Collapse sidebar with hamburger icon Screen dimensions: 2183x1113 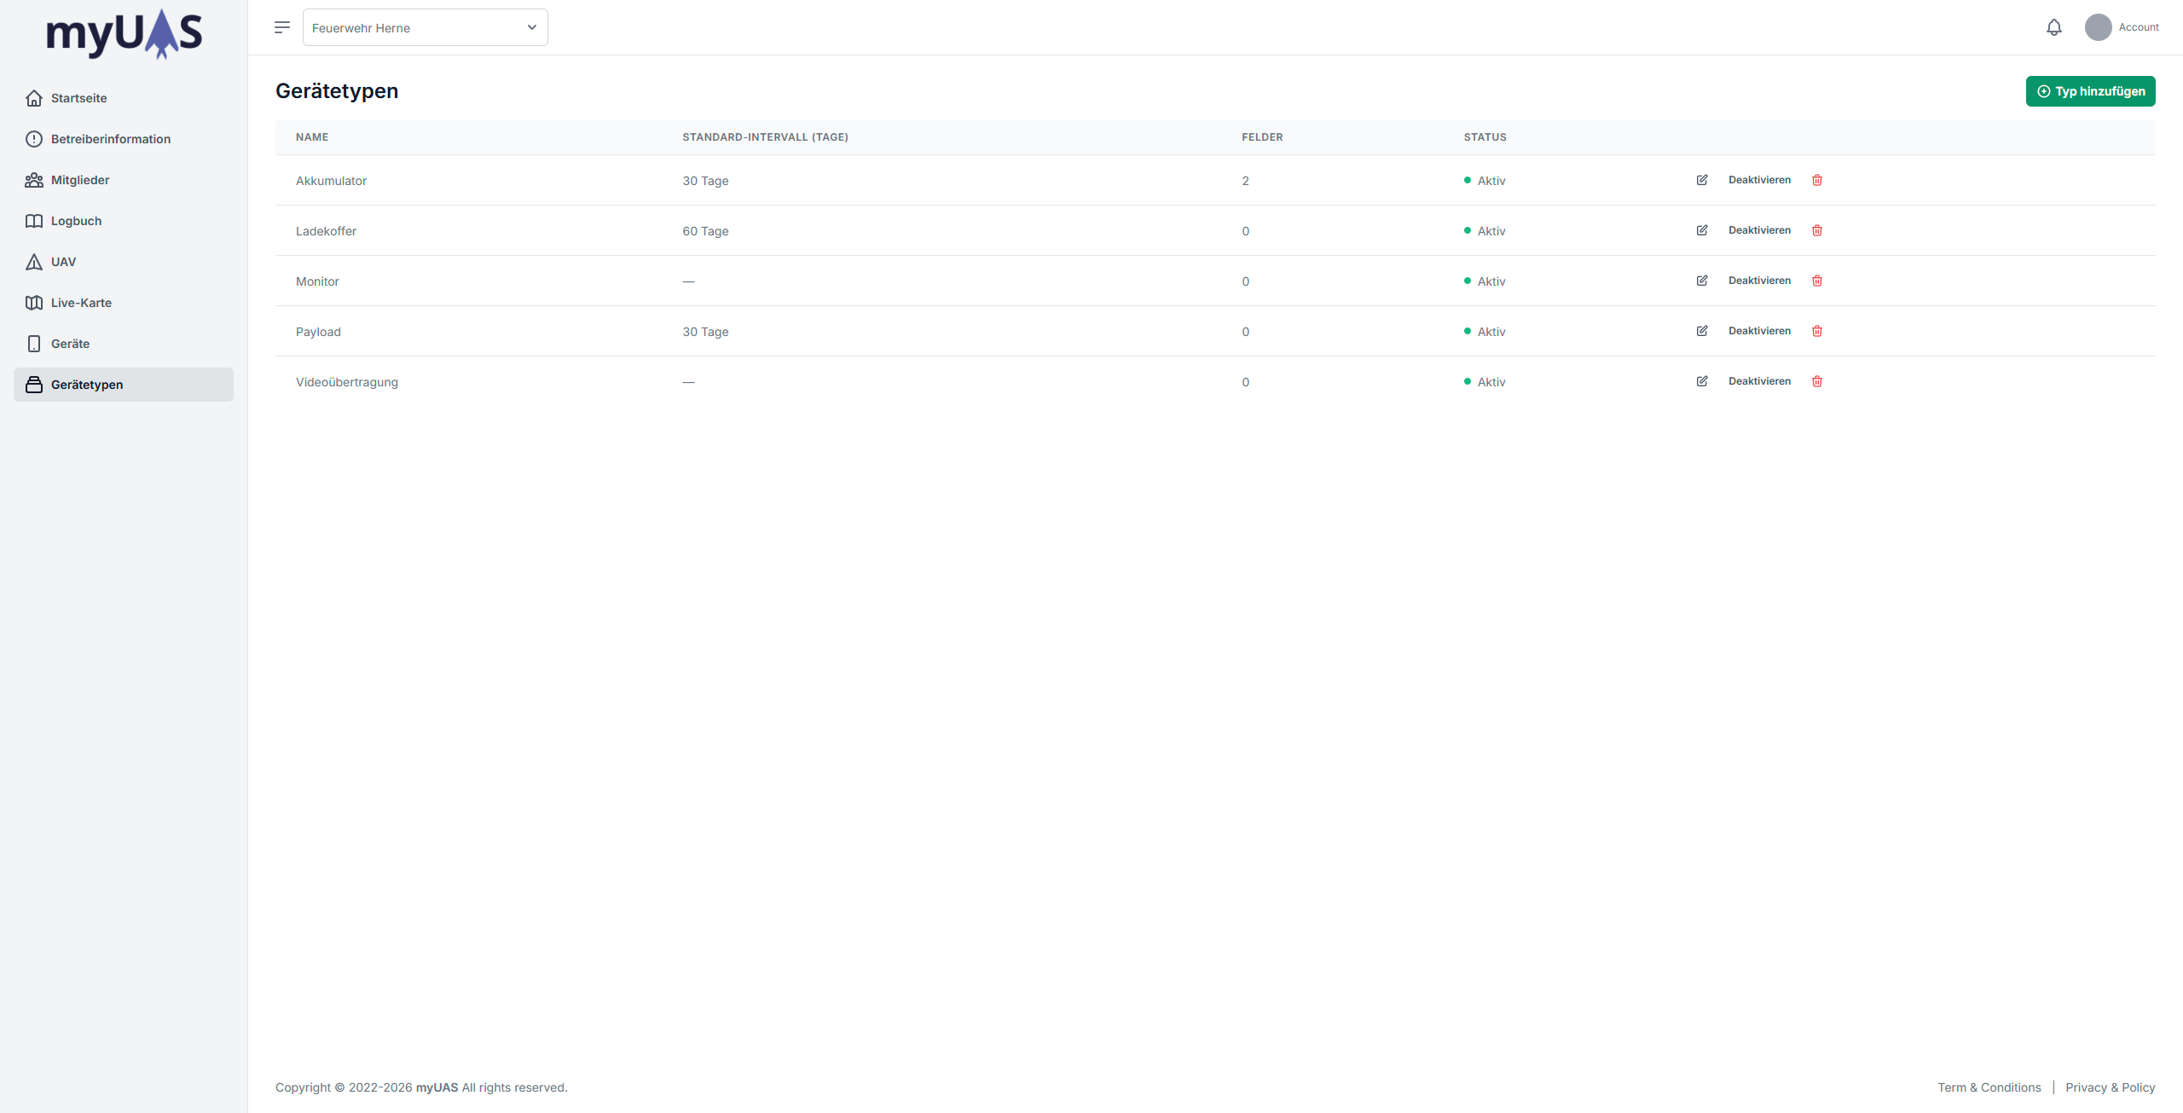282,27
